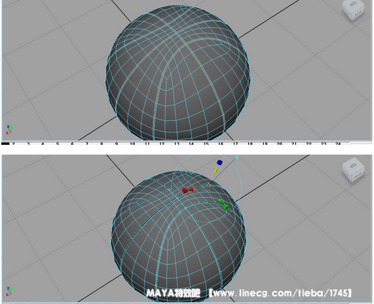Click the small cyan ring handle on the manipulator
This screenshot has height=304, width=374.
coord(237,157)
